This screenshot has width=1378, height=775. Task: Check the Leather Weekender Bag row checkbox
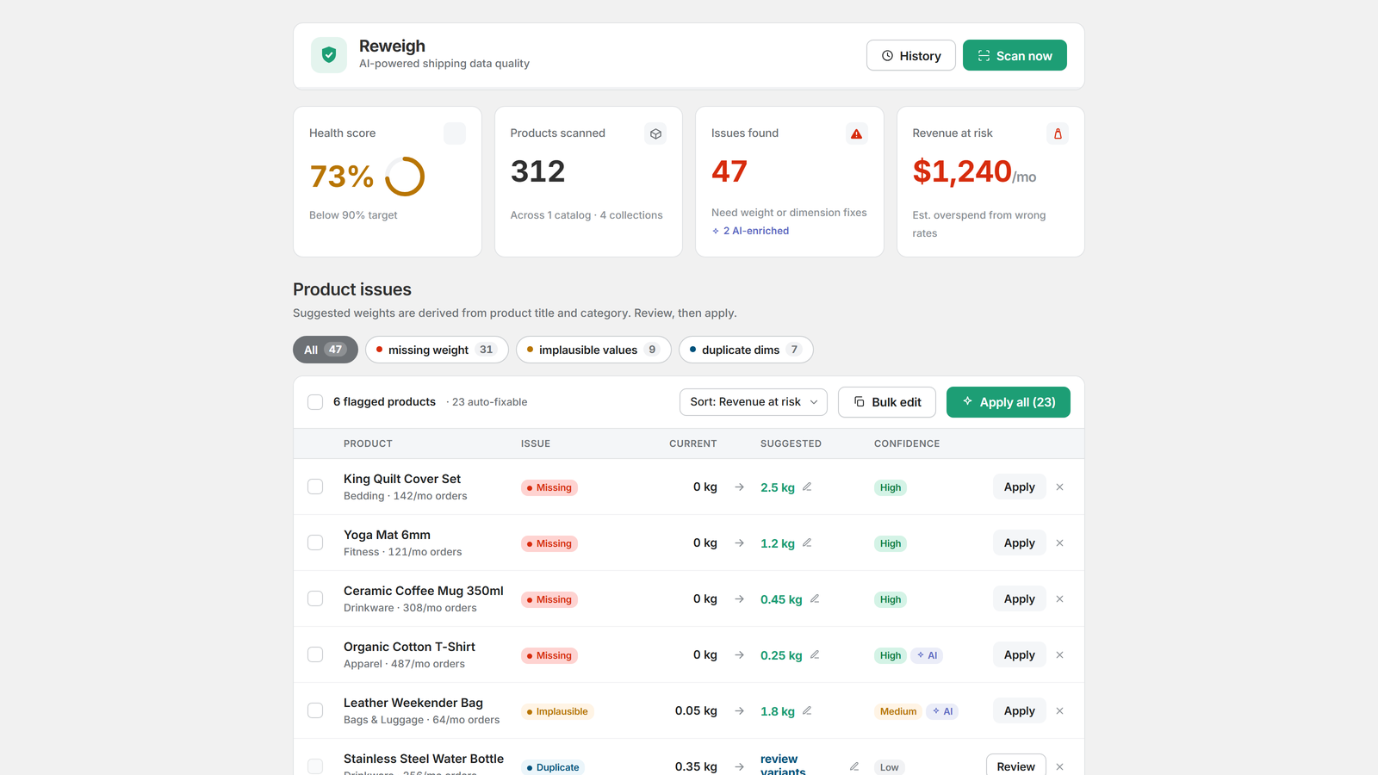315,710
